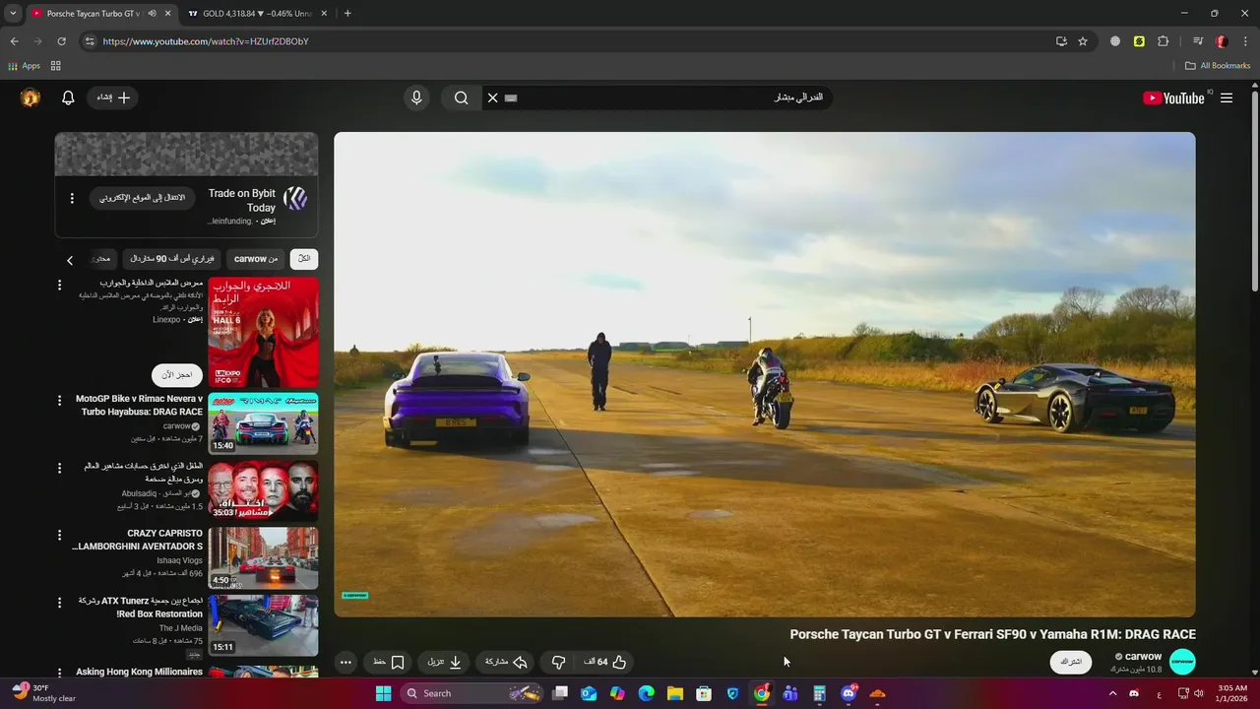
Task: Open the carwow channel name link
Action: (x=1143, y=656)
